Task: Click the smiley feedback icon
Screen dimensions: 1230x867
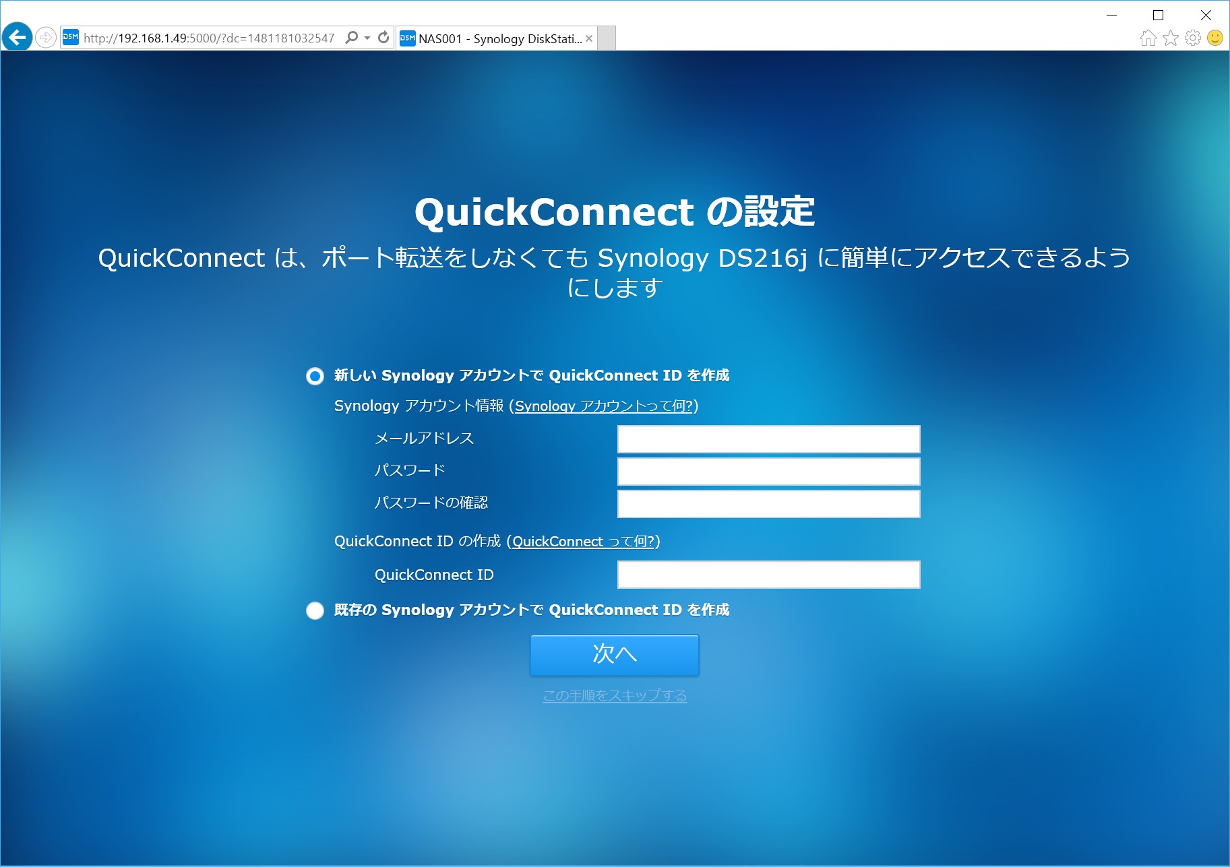Action: click(x=1214, y=38)
